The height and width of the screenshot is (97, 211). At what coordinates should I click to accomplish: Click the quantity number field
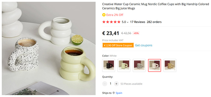(111, 84)
